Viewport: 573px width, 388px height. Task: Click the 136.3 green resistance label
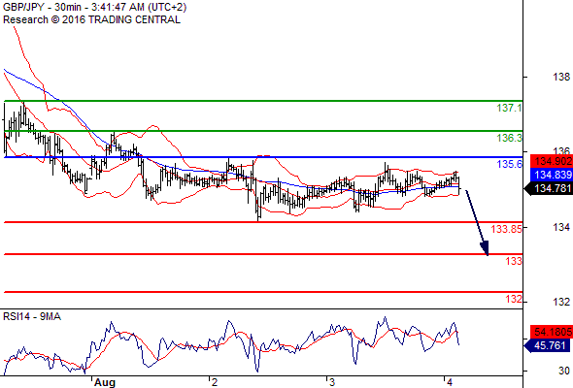tap(509, 138)
